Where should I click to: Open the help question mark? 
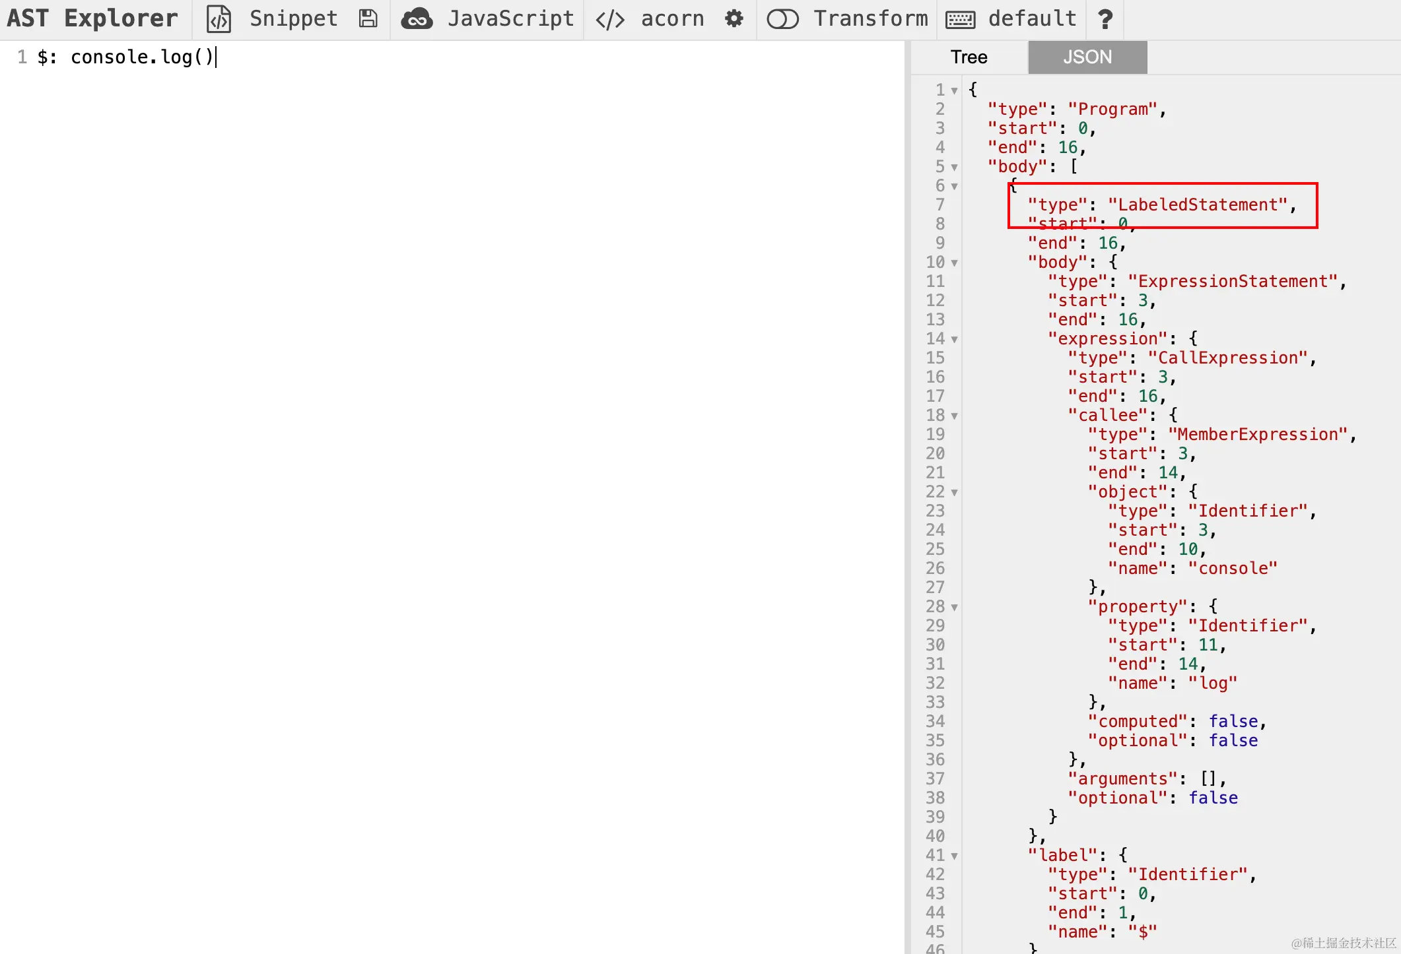tap(1105, 19)
